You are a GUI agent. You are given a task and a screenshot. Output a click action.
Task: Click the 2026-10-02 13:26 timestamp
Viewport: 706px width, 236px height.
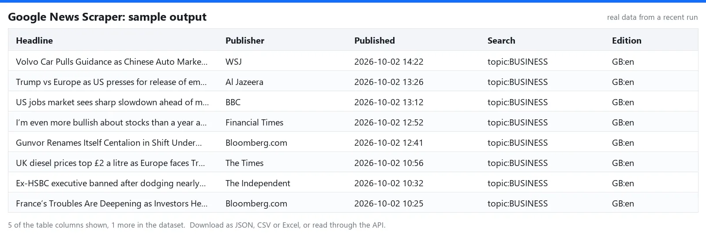[389, 82]
